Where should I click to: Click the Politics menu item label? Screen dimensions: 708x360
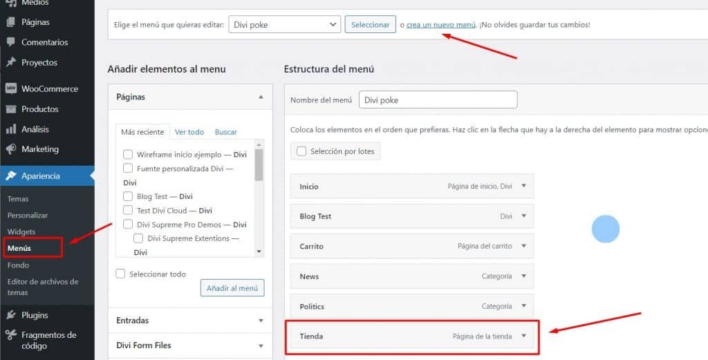coord(312,306)
